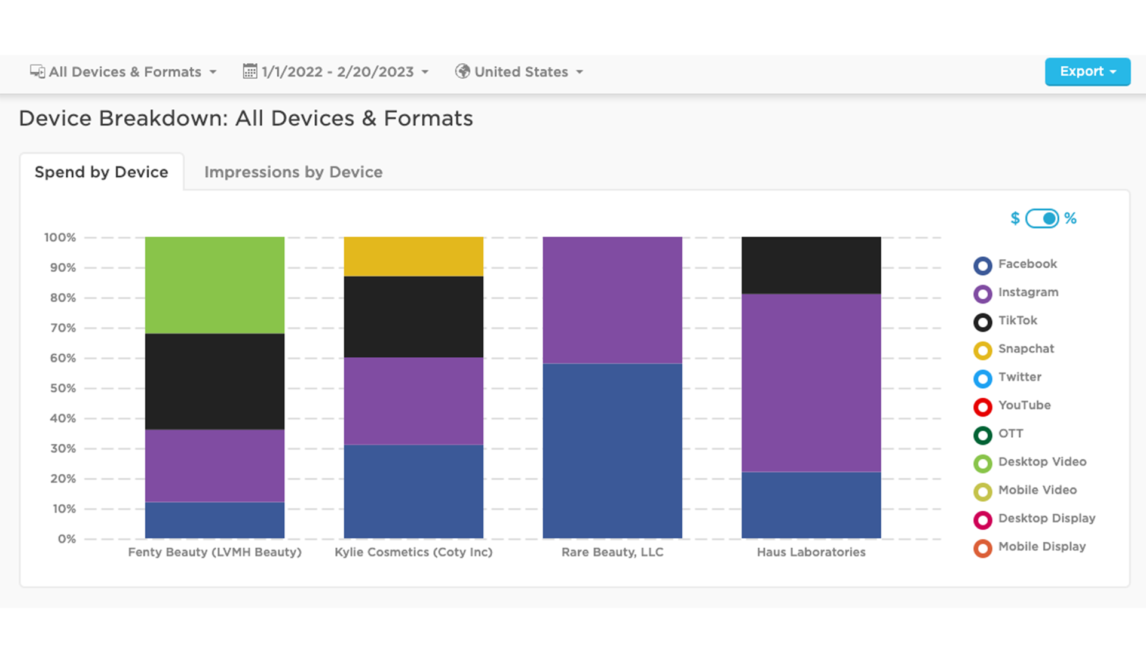Open the United States country dropdown
The width and height of the screenshot is (1146, 663).
[x=519, y=72]
